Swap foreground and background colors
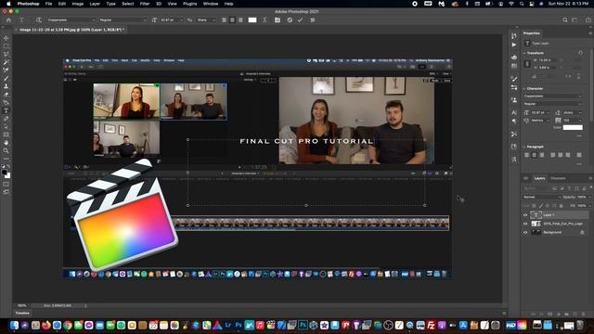This screenshot has height=334, width=594. click(x=8, y=167)
